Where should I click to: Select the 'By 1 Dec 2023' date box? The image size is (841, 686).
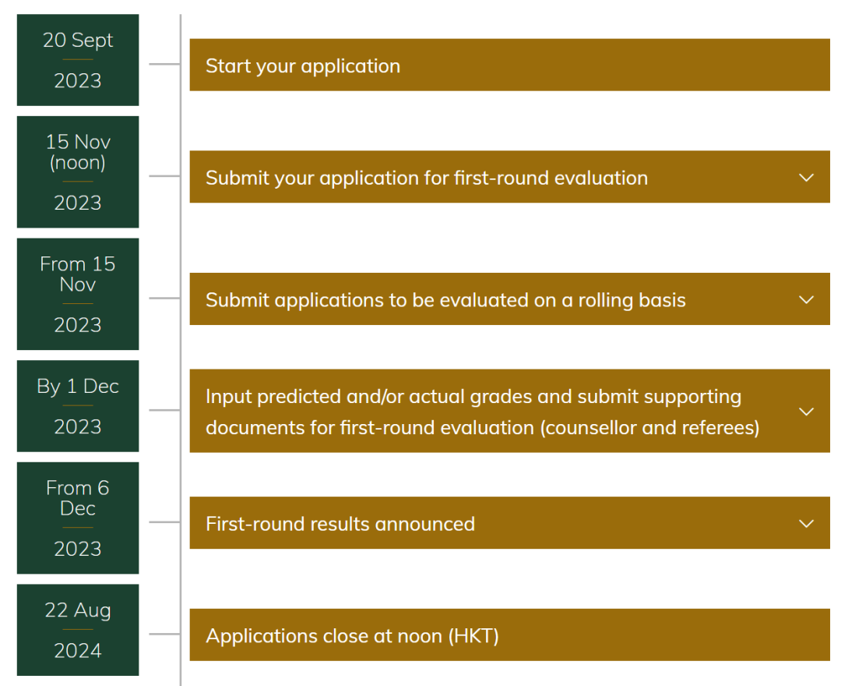tap(78, 406)
